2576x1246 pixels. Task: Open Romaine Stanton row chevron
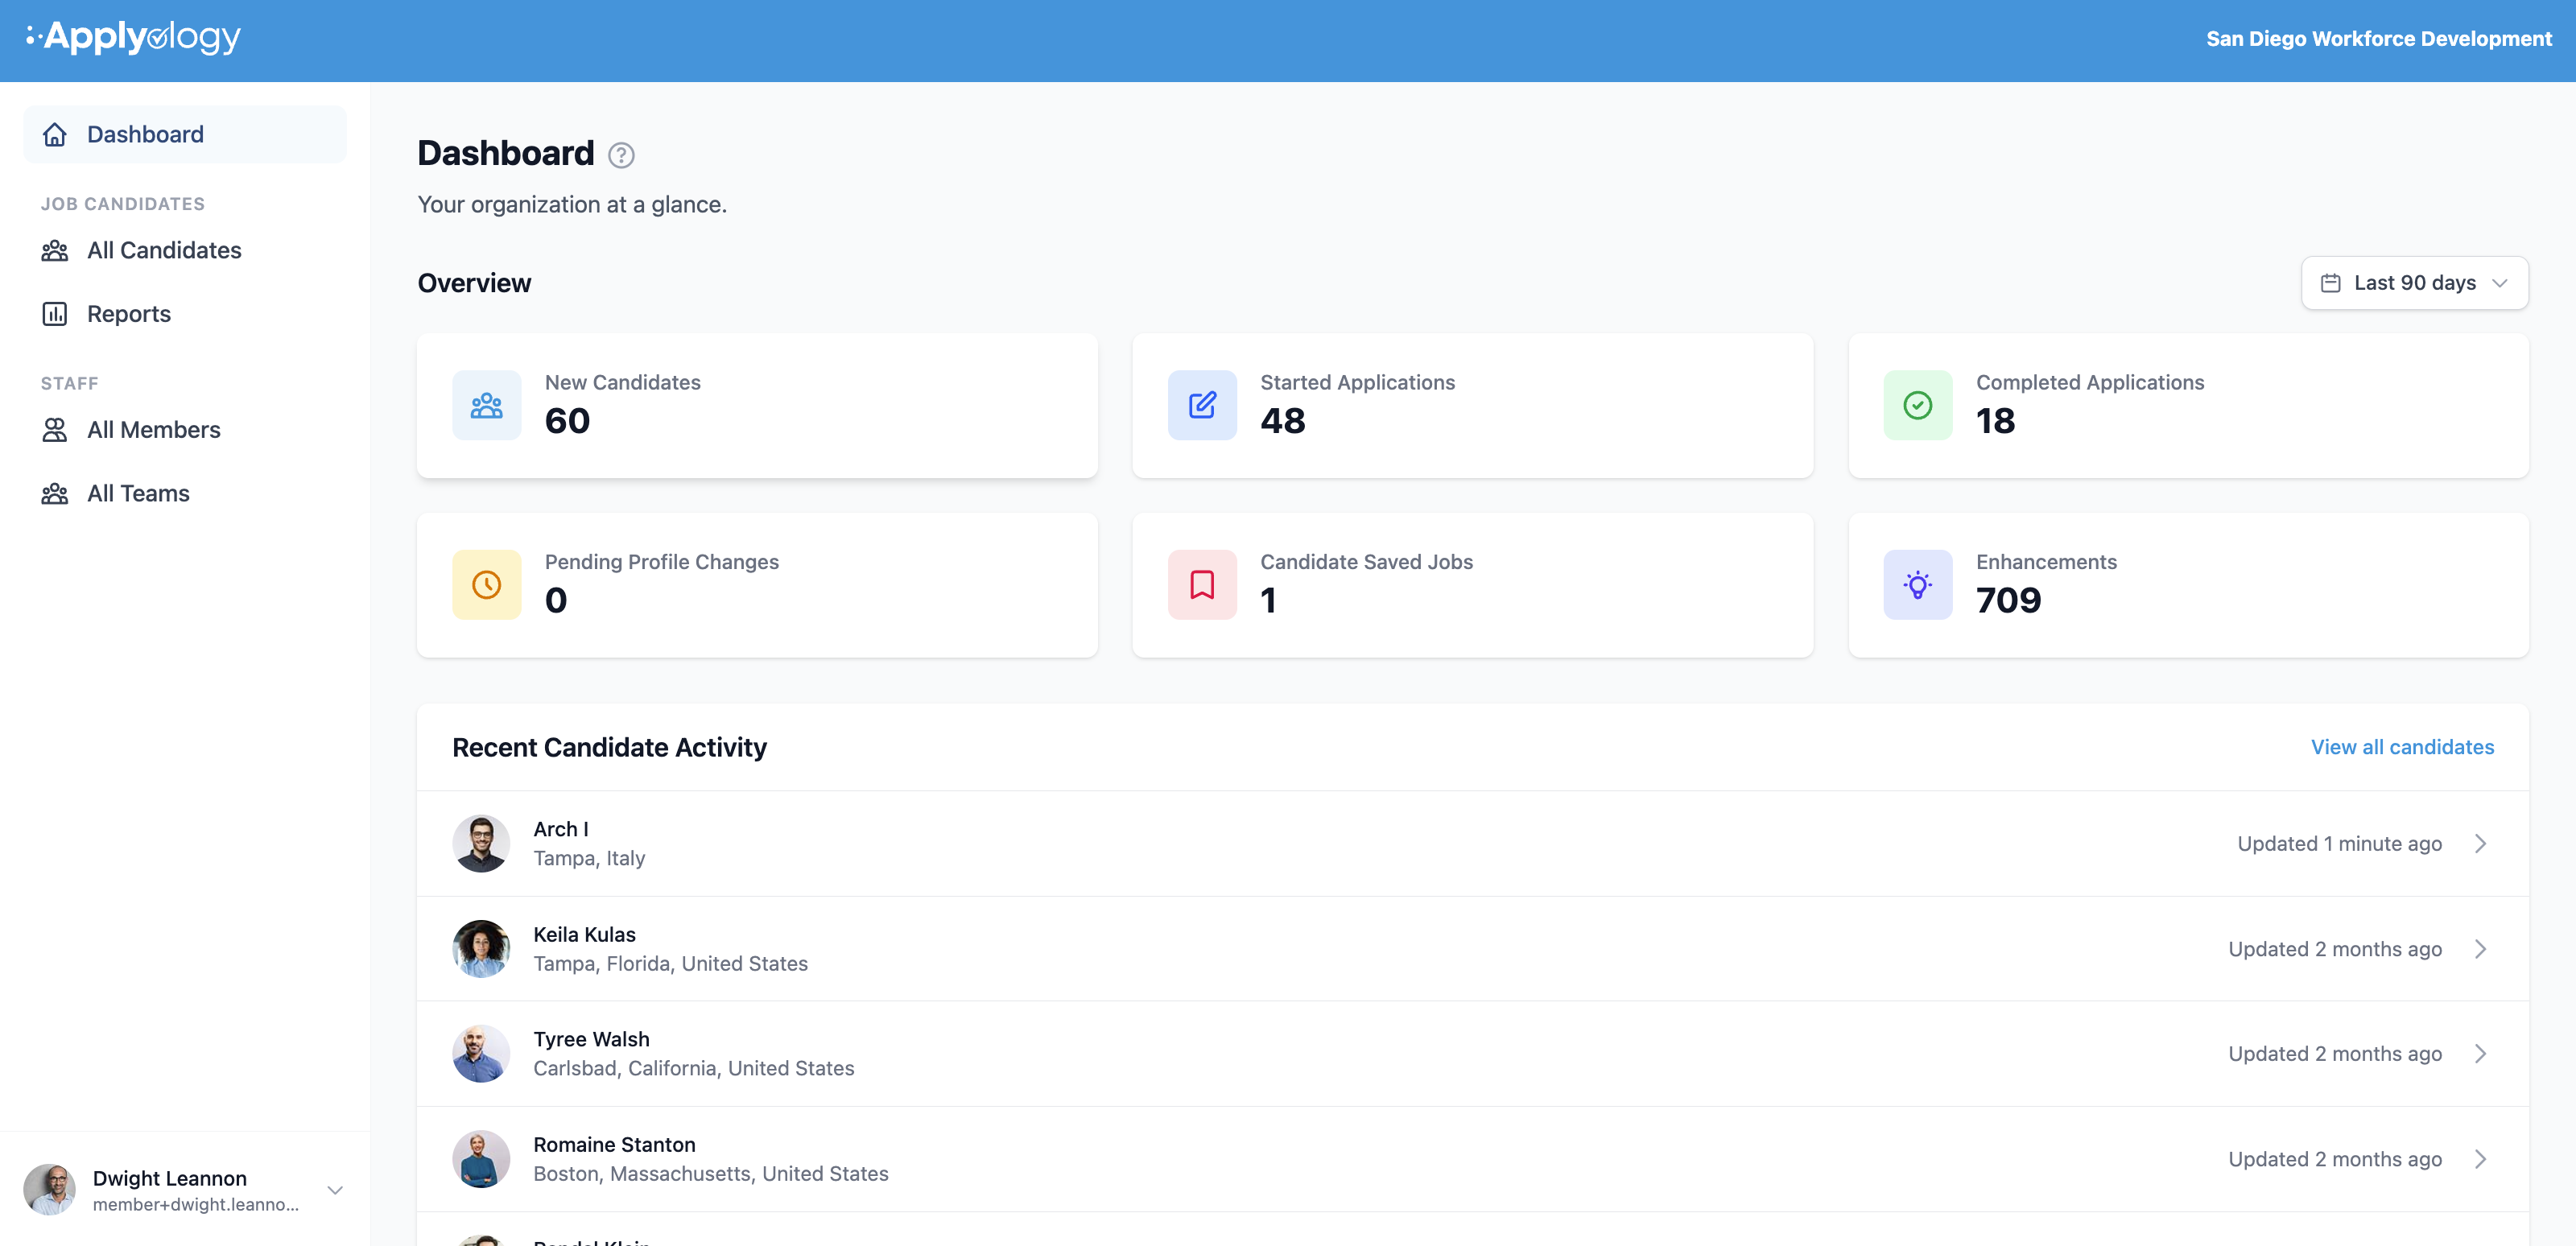pyautogui.click(x=2481, y=1159)
